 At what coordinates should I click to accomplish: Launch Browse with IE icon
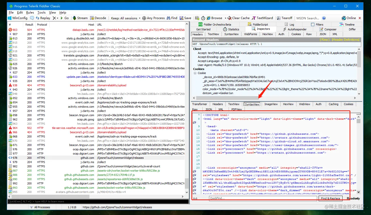[214, 18]
